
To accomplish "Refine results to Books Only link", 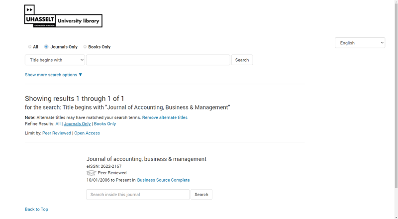I will (x=105, y=124).
